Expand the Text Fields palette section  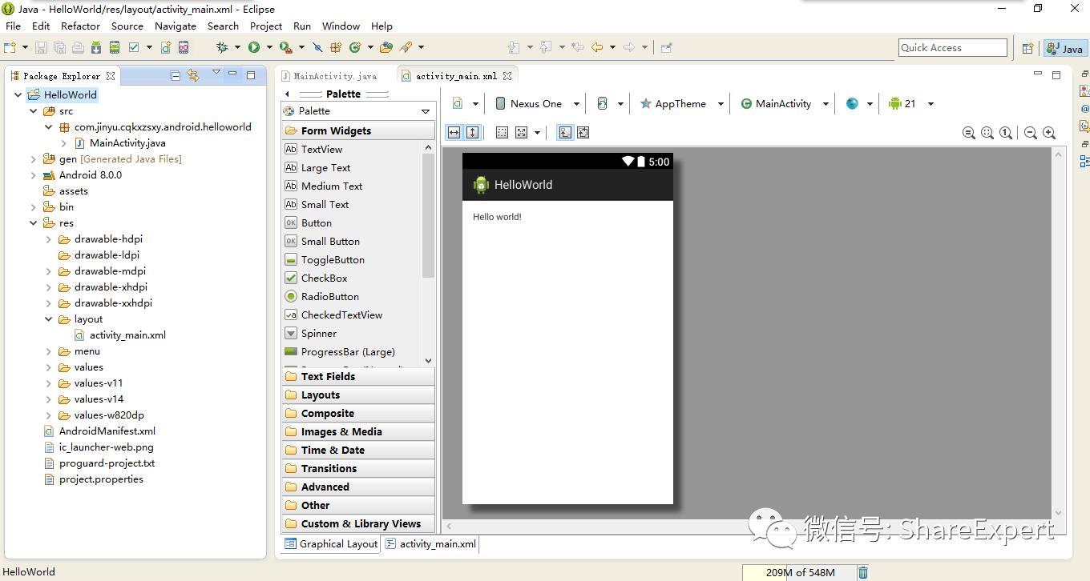tap(328, 377)
